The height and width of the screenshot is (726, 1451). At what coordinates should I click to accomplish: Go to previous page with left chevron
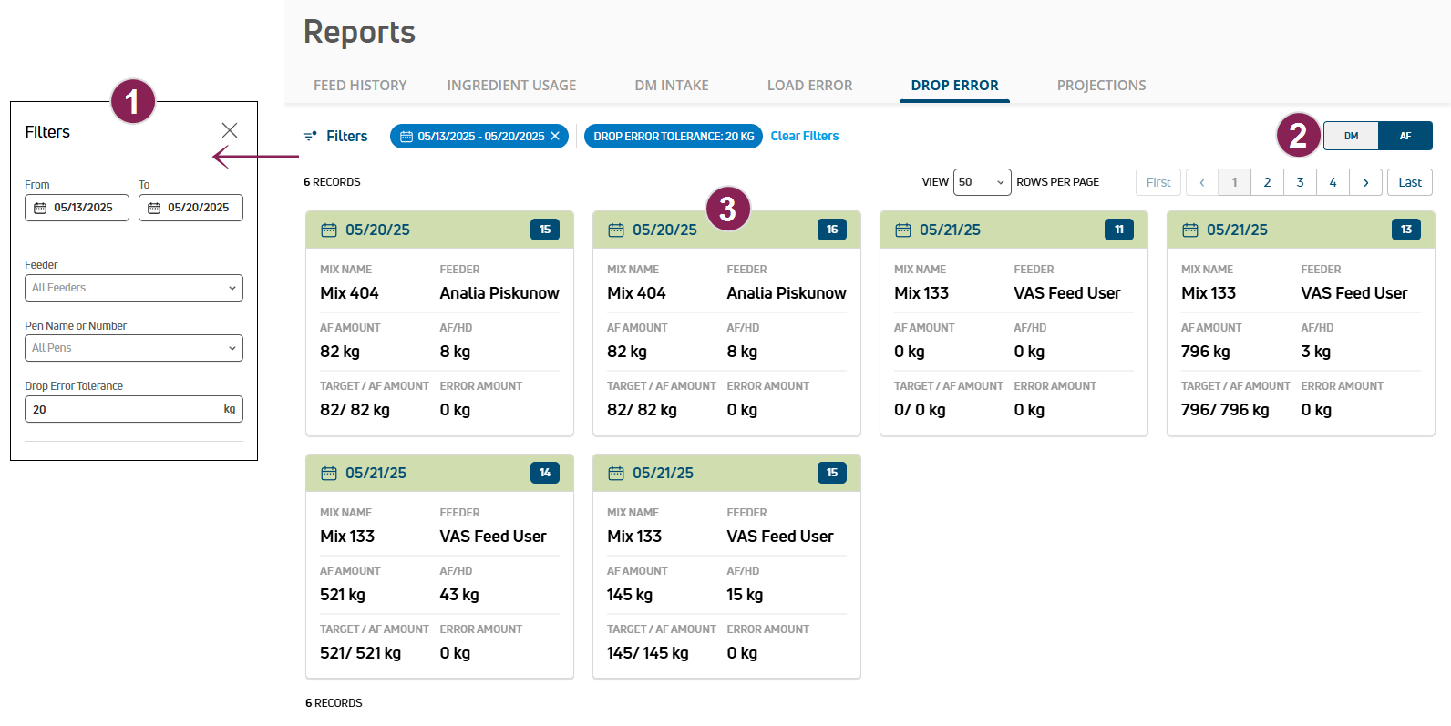(x=1202, y=182)
